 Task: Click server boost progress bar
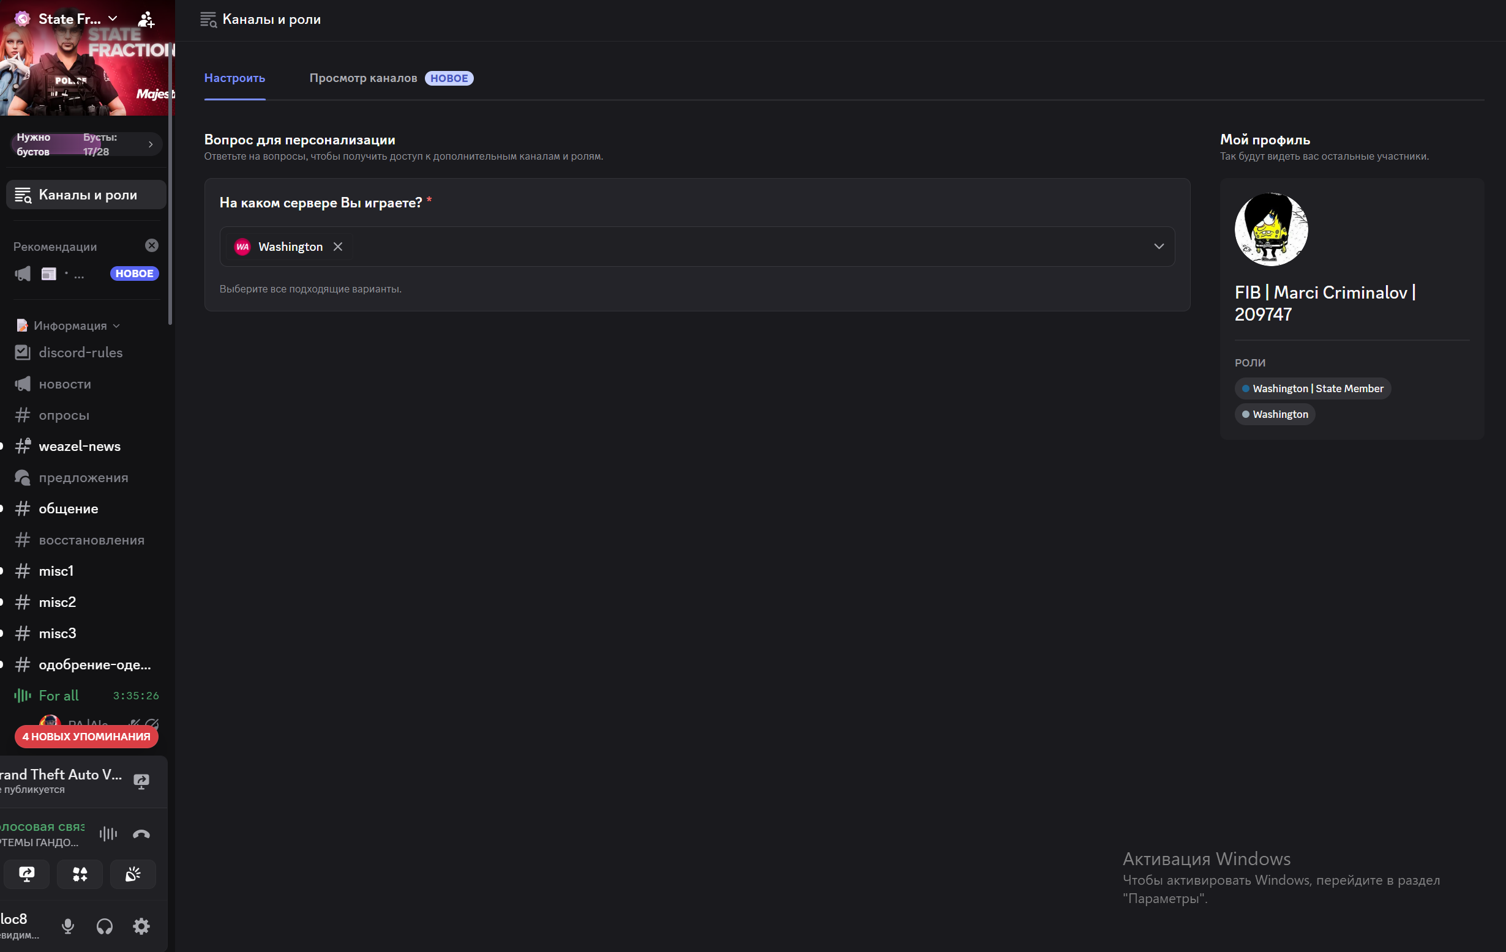86,144
